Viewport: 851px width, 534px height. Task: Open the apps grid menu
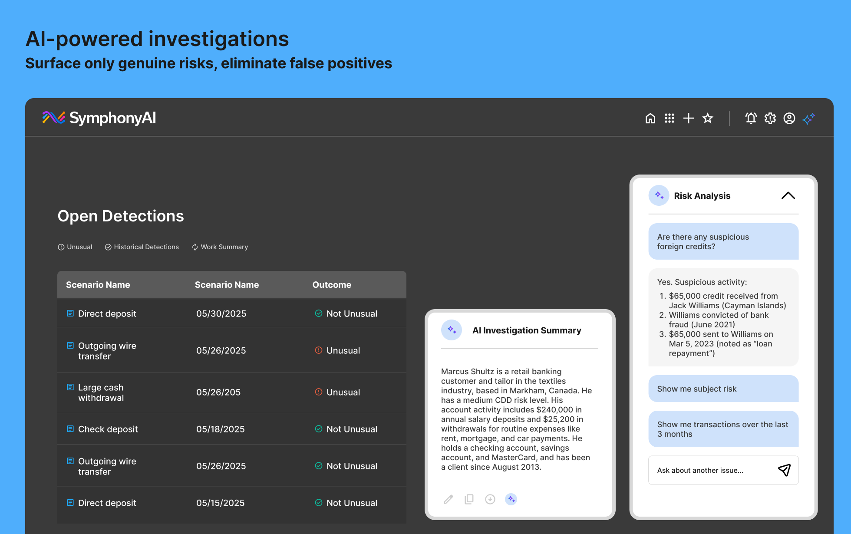pos(669,118)
